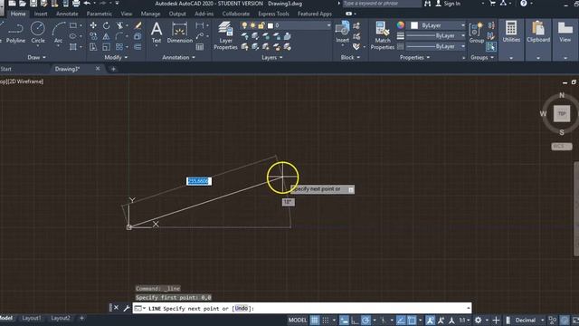
Task: Toggle ortho mode in status bar
Action: (355, 320)
